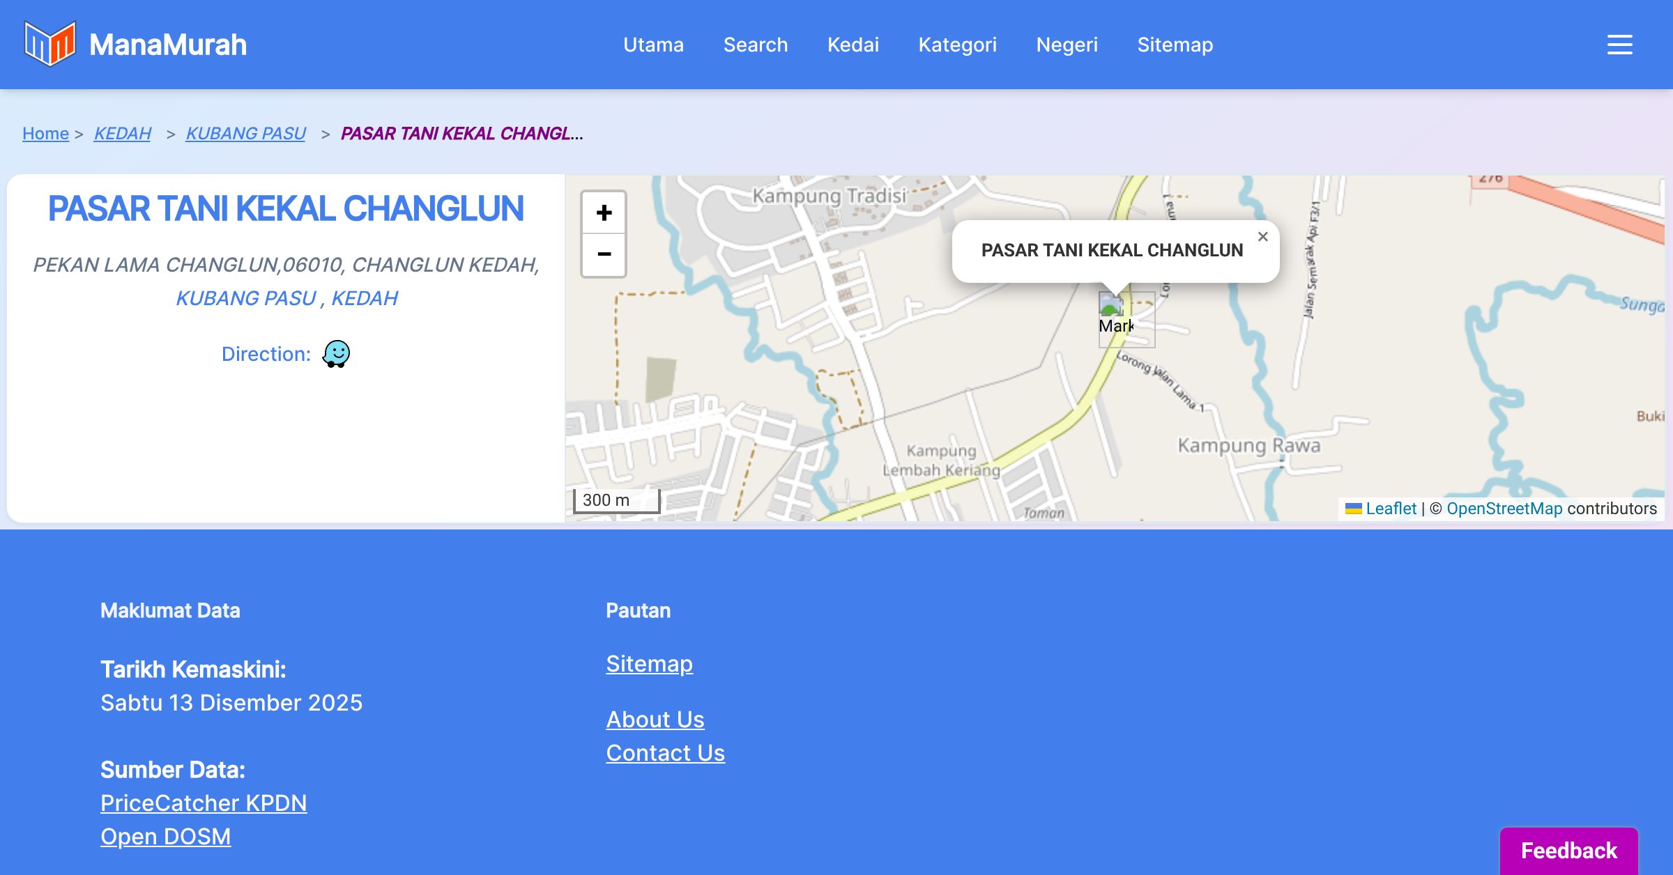This screenshot has height=875, width=1673.
Task: Click the KEDAH breadcrumb link
Action: pyautogui.click(x=123, y=133)
